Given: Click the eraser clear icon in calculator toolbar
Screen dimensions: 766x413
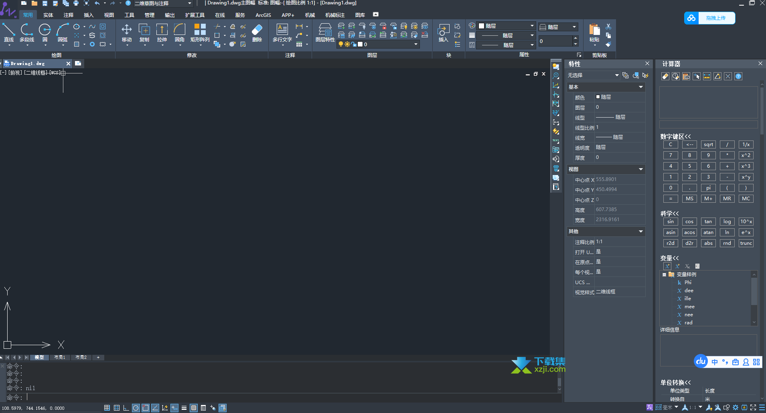Looking at the screenshot, I should coord(665,76).
